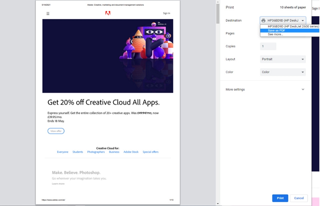Screen dimensions: 320x206
Task: Click the printer icon beside HP36BD9D
Action: [x=264, y=20]
